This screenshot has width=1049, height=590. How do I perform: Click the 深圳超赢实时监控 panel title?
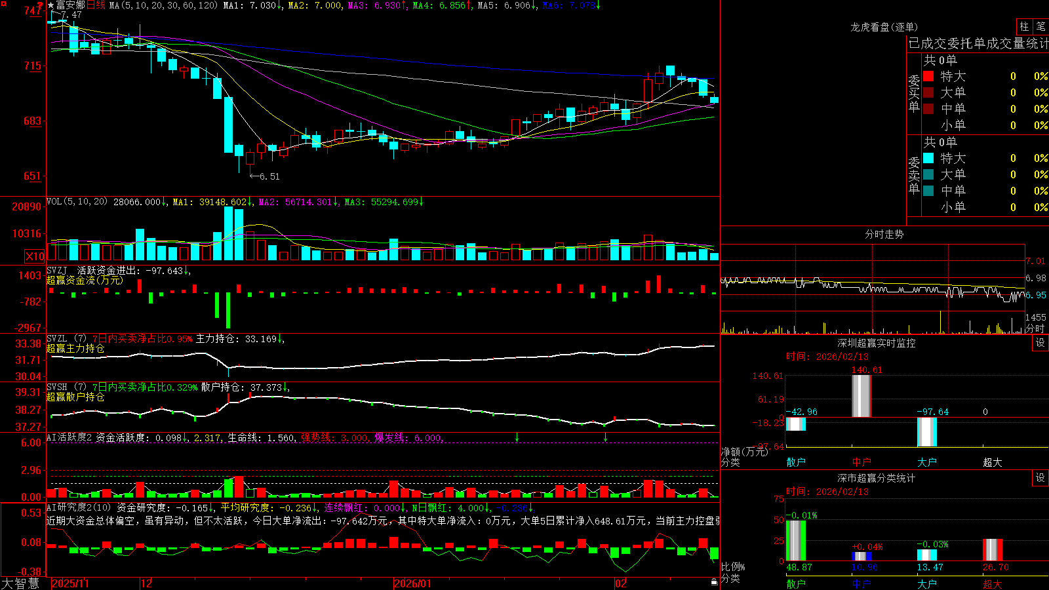tap(876, 343)
